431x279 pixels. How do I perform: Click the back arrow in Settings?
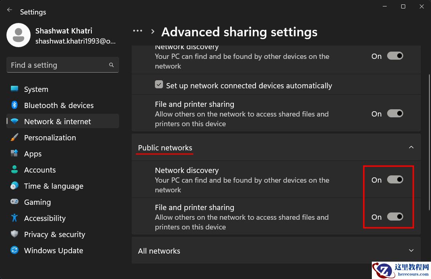[x=10, y=10]
